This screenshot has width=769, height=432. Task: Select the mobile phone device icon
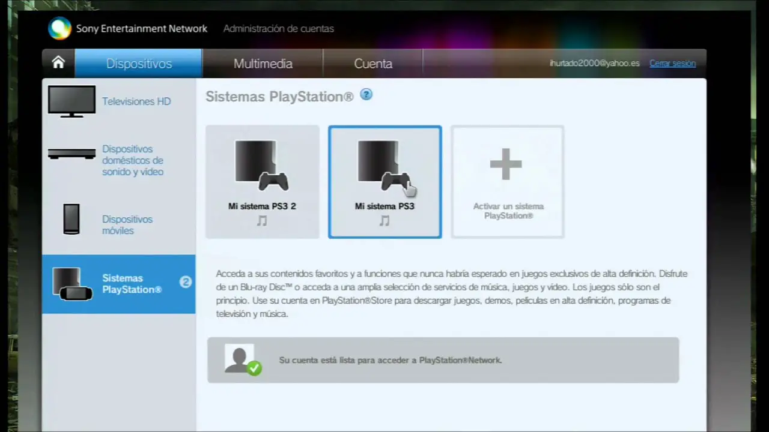(71, 219)
